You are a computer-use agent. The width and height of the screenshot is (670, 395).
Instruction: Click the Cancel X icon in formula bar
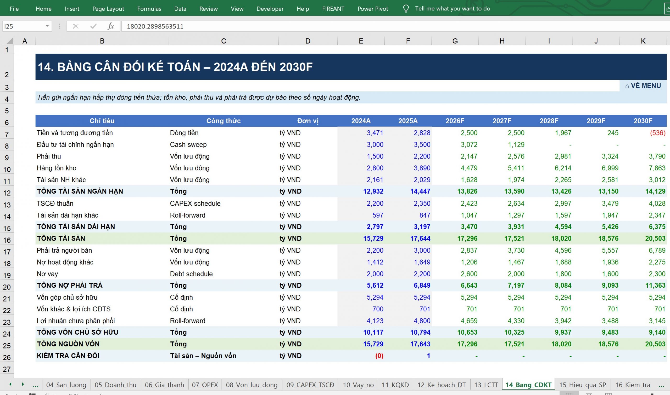tap(76, 26)
